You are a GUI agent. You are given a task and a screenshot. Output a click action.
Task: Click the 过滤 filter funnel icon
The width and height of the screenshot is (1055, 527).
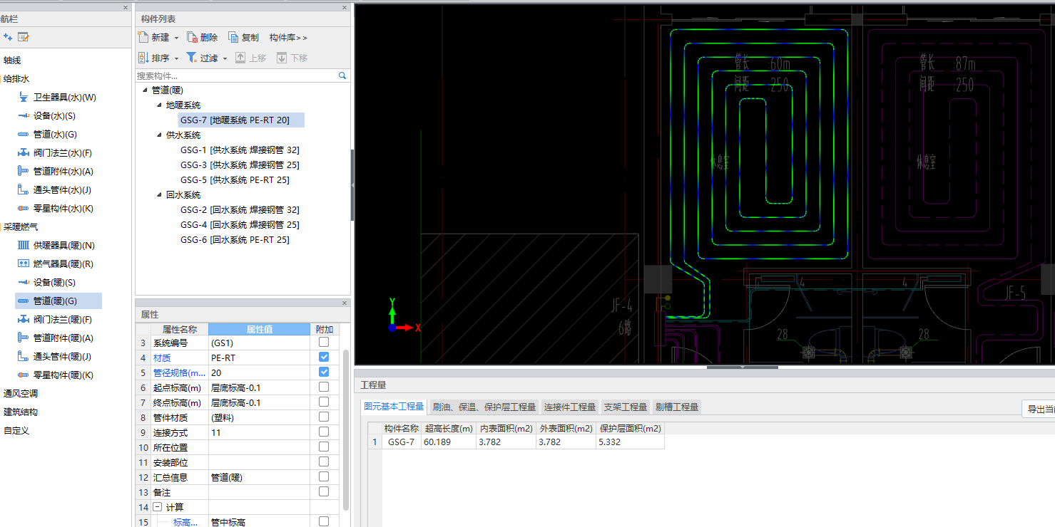tap(192, 58)
